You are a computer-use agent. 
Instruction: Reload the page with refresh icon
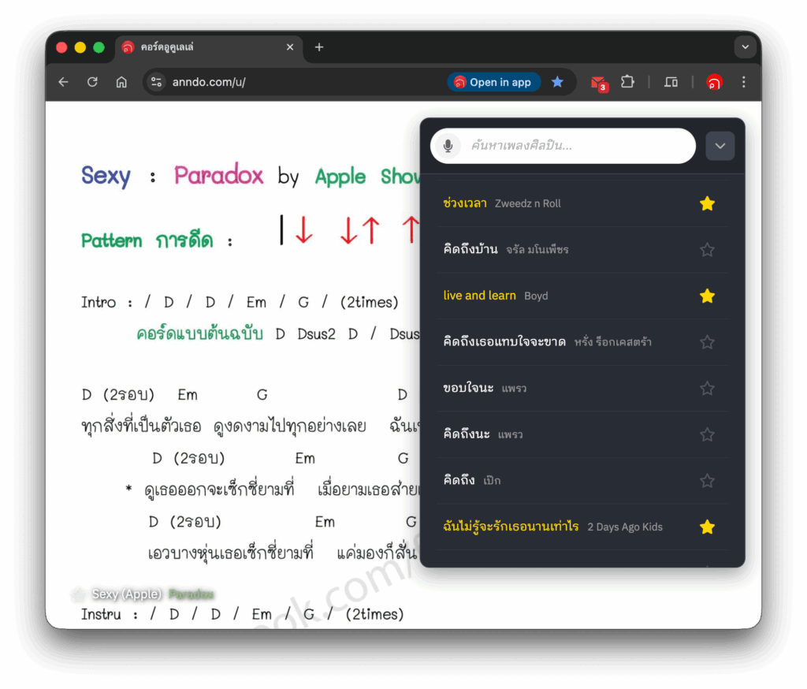pyautogui.click(x=92, y=82)
